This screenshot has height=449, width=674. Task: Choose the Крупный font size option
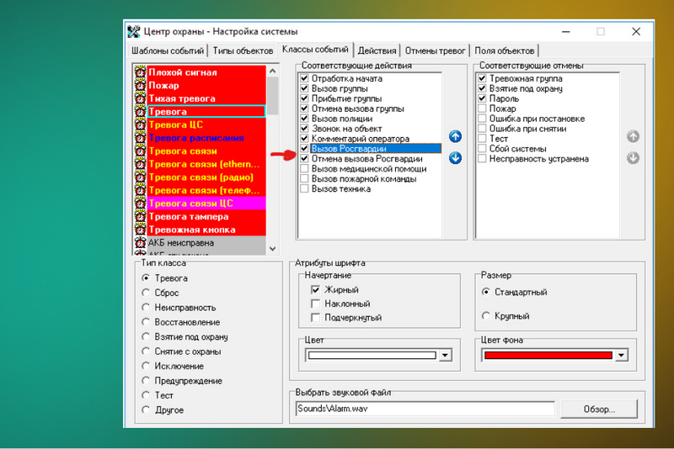point(486,316)
